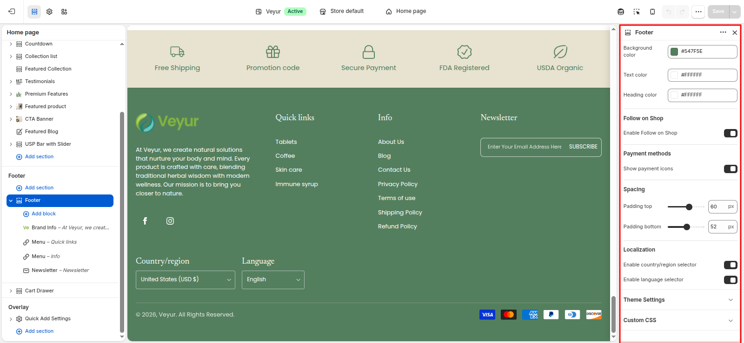
Task: Expand the Countdown section chevron
Action: point(11,44)
